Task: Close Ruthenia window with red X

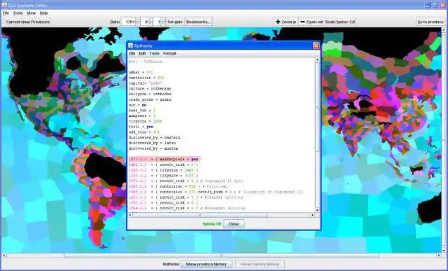Action: 316,46
